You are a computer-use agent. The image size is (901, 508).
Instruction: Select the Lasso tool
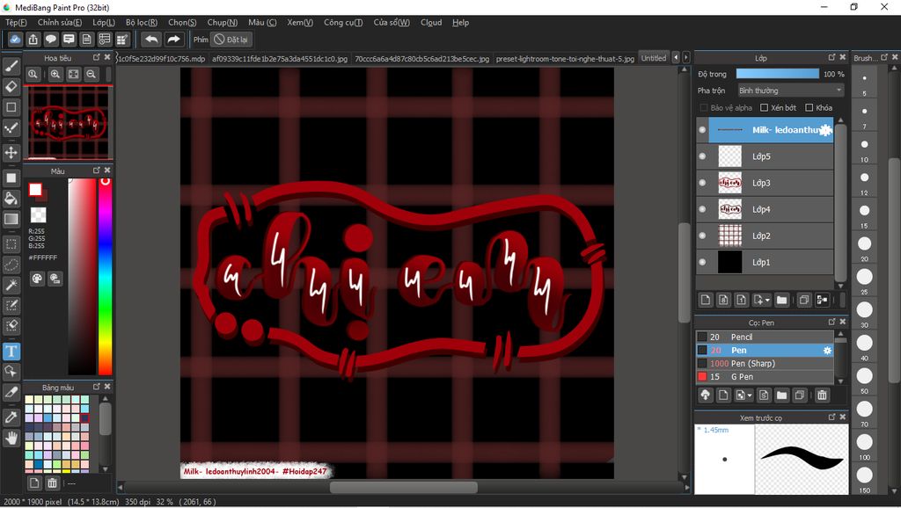[11, 265]
